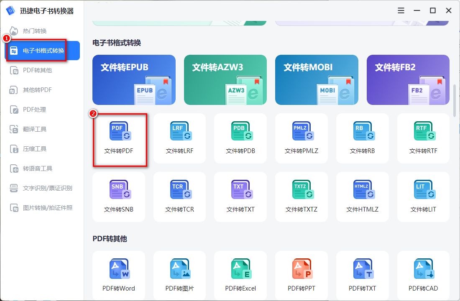This screenshot has height=301, width=460.
Task: Select the 文件转TXT conversion tool
Action: coord(240,196)
